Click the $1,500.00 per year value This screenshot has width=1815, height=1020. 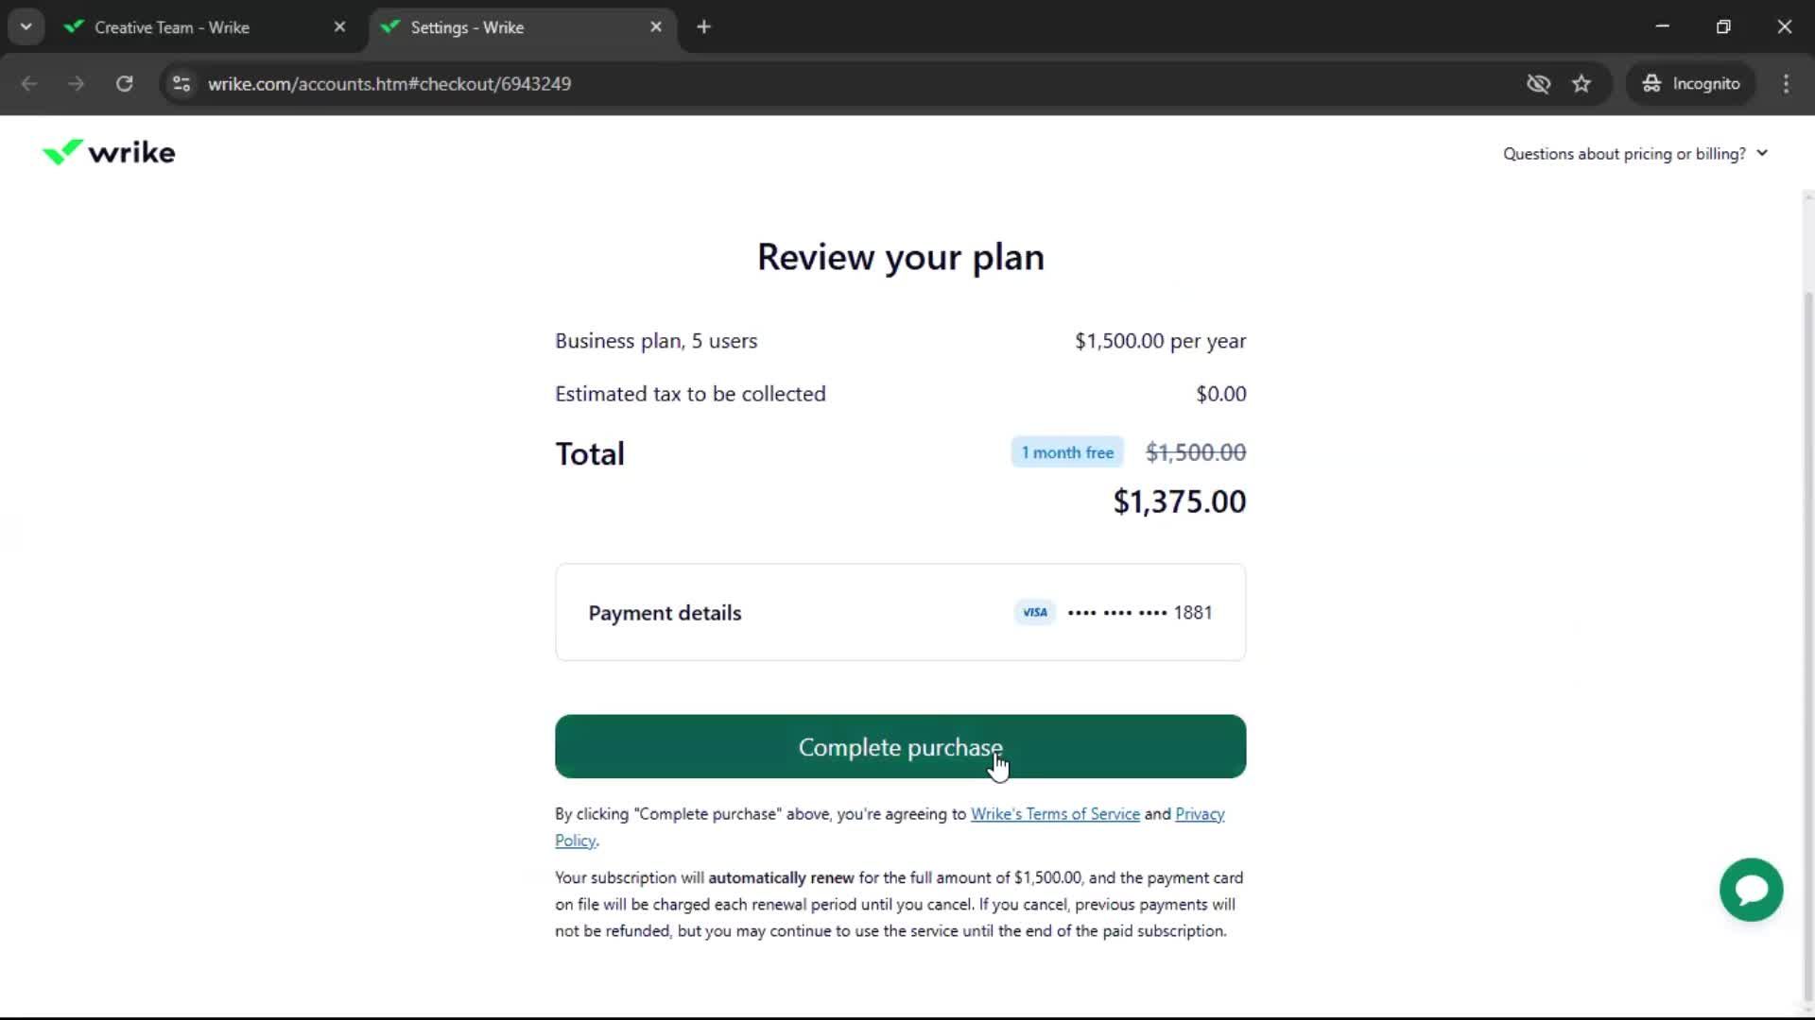(1160, 341)
